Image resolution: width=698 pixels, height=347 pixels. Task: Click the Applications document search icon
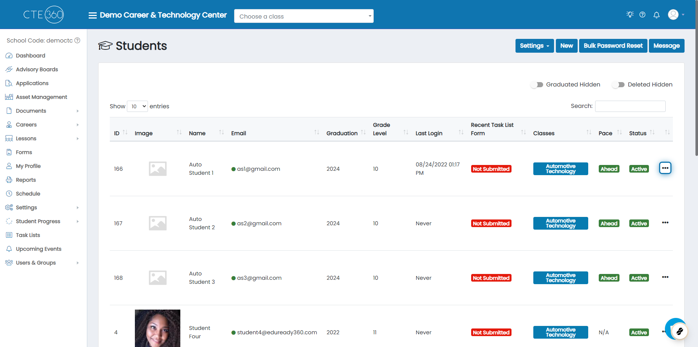coord(9,83)
